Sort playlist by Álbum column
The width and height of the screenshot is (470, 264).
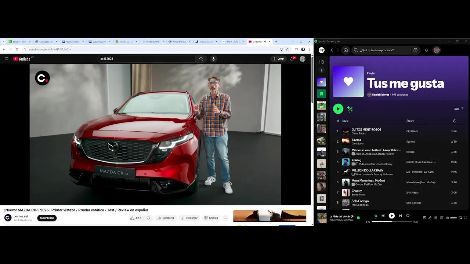[410, 121]
